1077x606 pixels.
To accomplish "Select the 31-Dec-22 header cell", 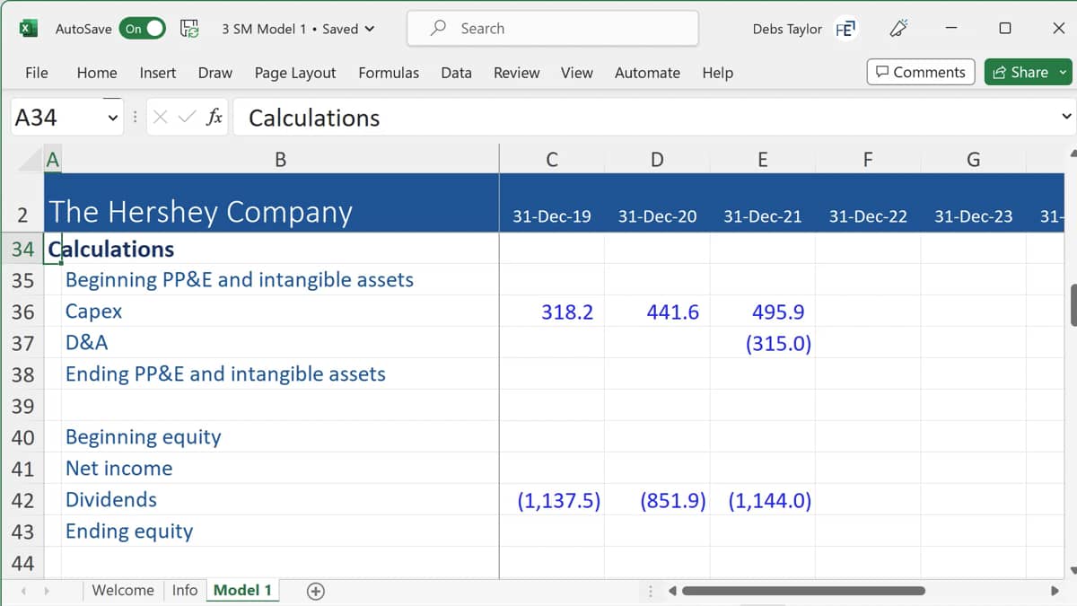I will tap(868, 216).
